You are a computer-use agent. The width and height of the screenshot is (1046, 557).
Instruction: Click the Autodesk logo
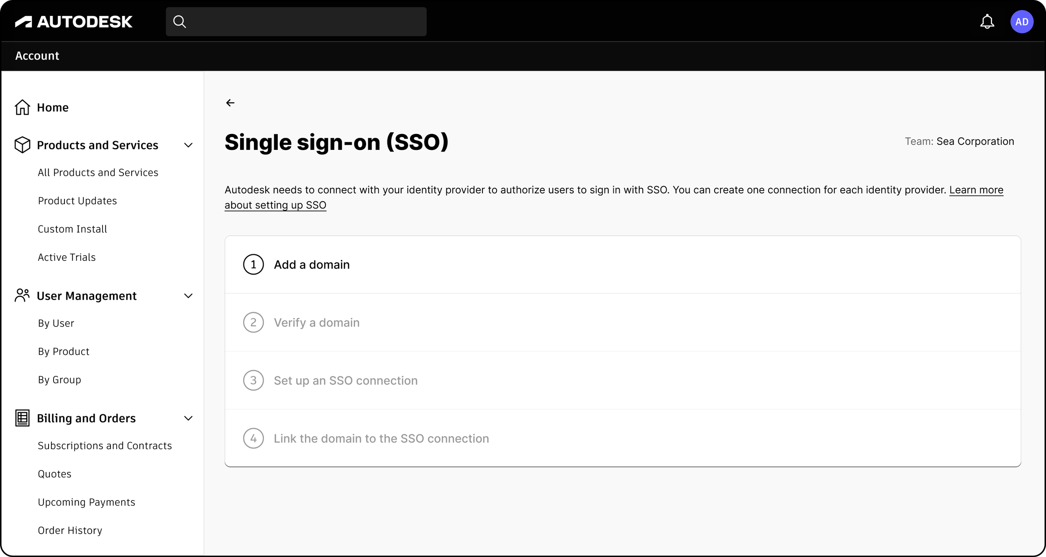[x=74, y=22]
